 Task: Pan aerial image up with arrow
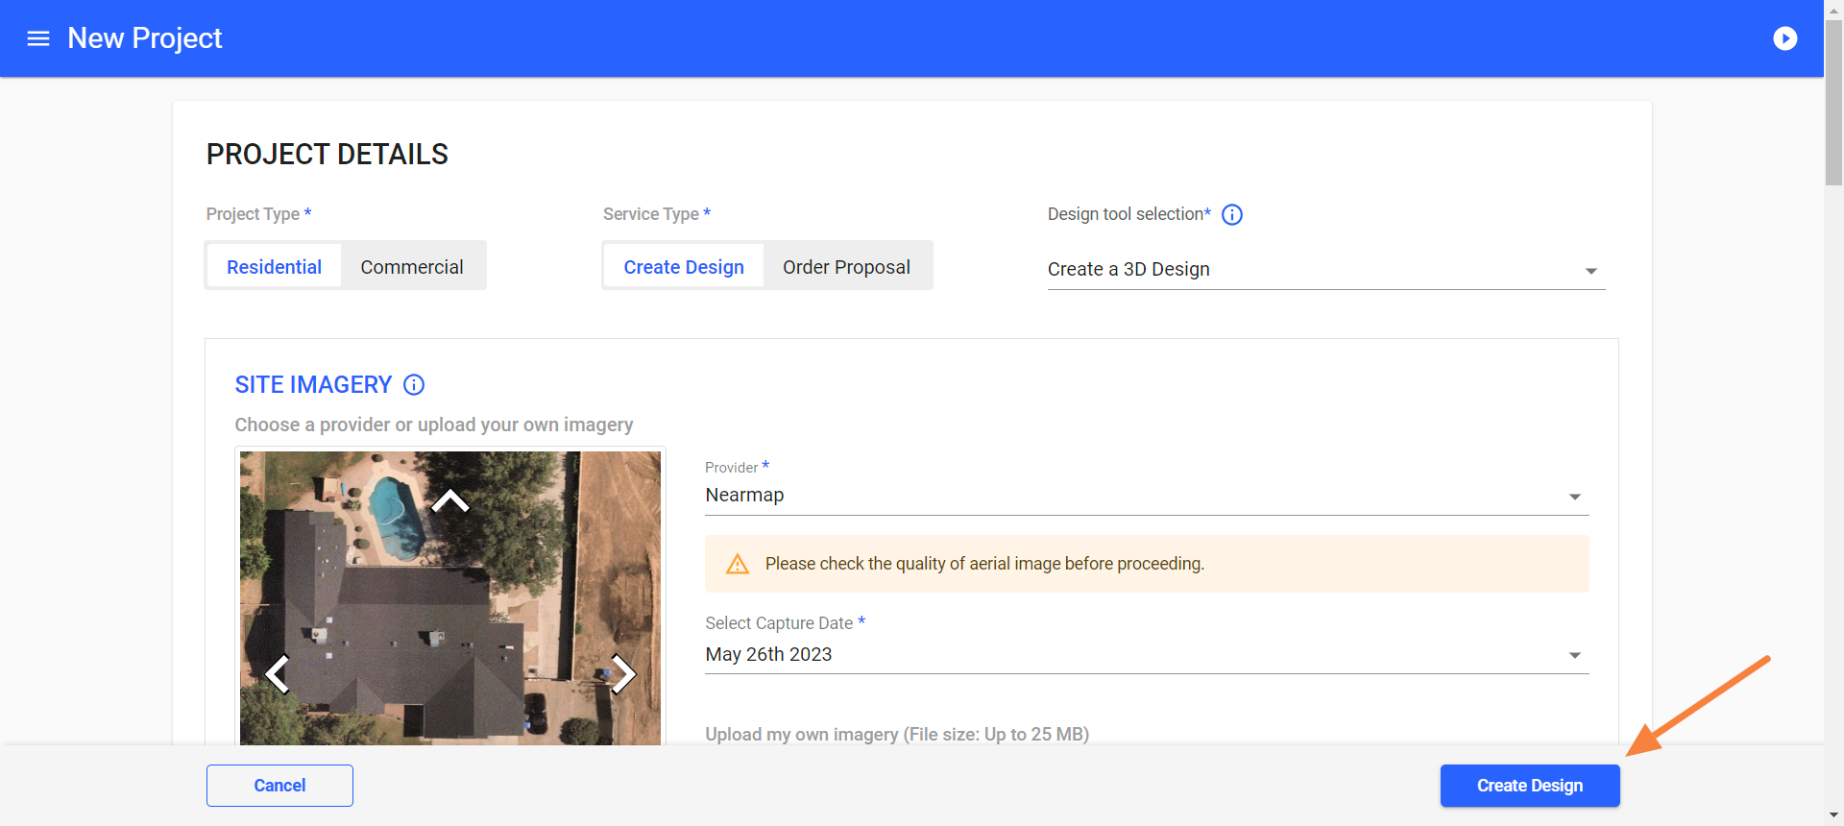(x=449, y=501)
